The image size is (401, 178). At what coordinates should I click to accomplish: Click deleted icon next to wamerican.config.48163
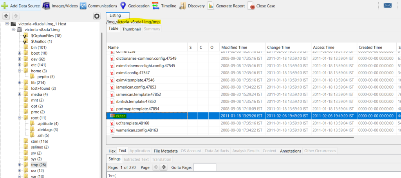tap(112, 130)
